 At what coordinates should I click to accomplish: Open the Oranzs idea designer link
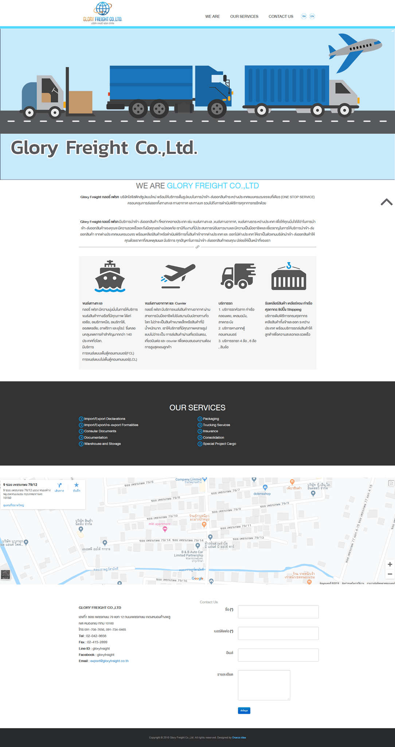click(x=239, y=738)
